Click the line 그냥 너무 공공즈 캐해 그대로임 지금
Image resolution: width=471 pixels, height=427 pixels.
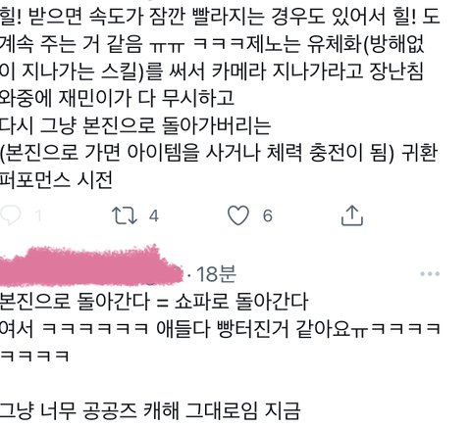point(150,410)
